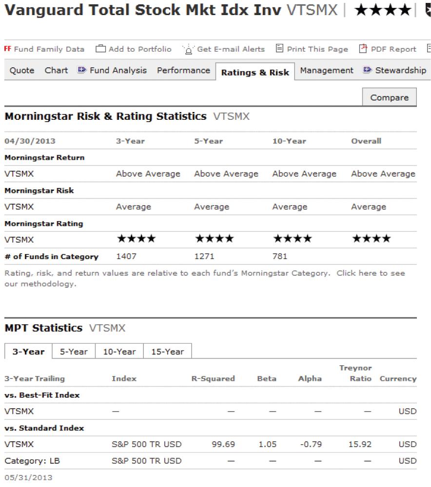Click '# of Funds in Category' label
The height and width of the screenshot is (487, 431).
pyautogui.click(x=51, y=257)
